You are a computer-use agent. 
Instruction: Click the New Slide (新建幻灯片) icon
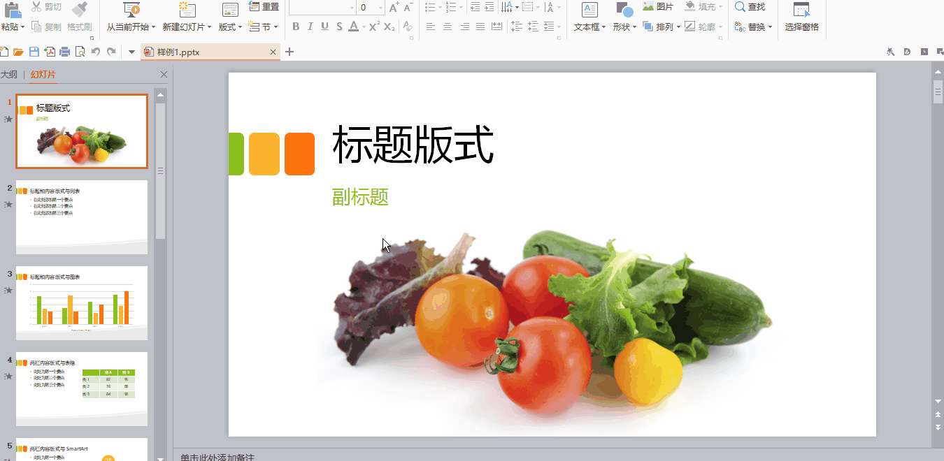click(x=187, y=9)
